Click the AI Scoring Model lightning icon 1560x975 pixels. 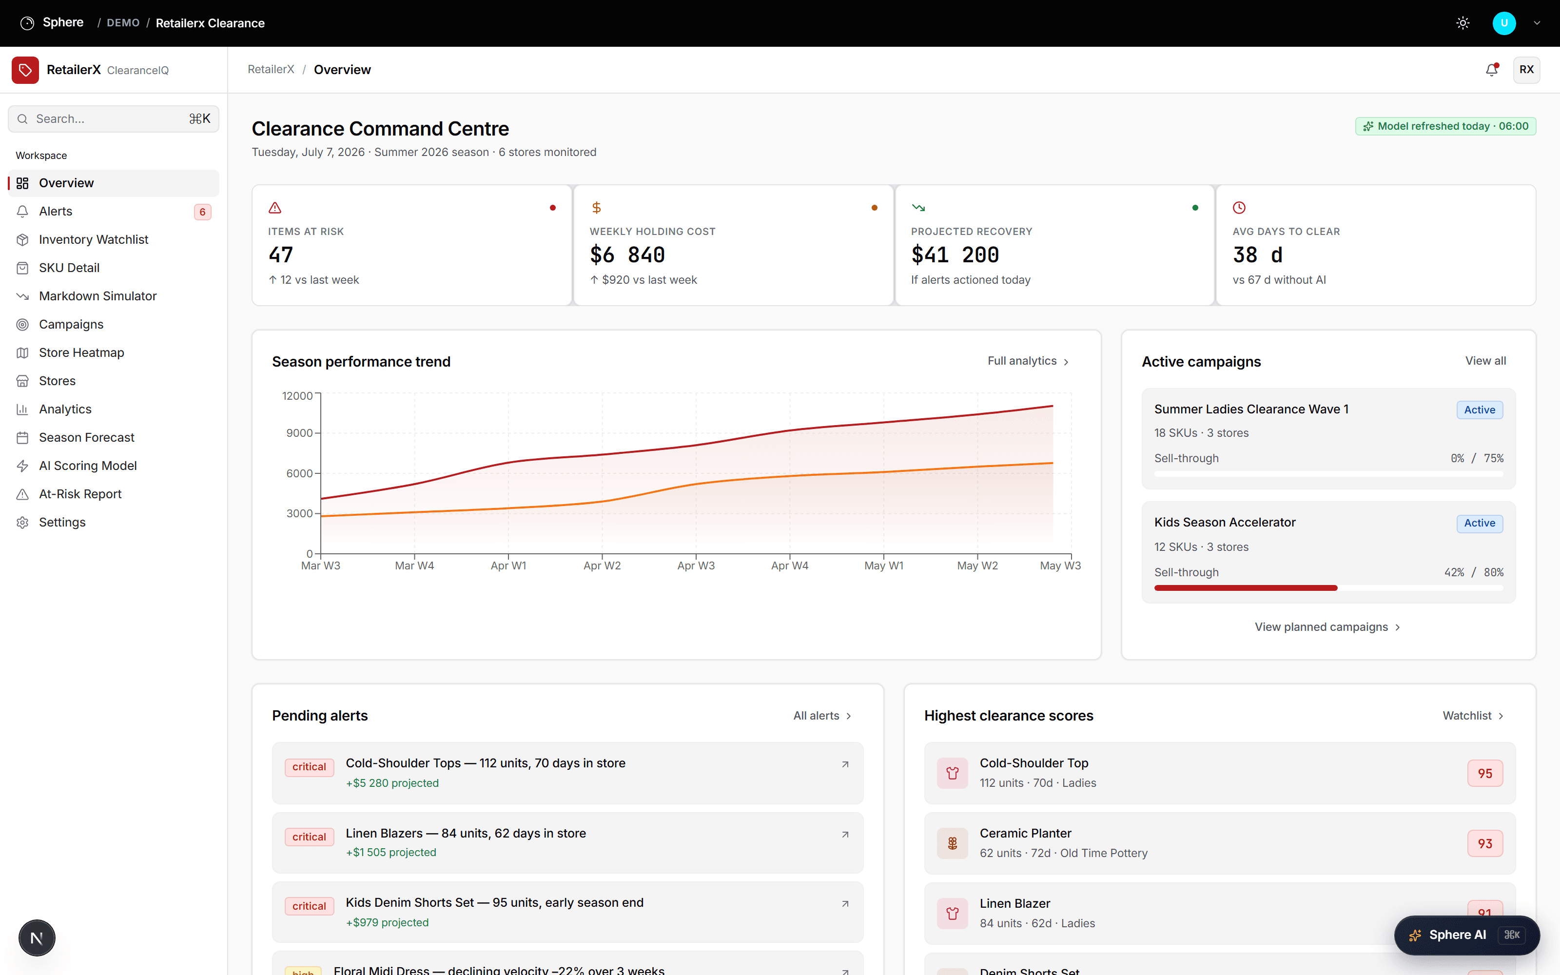(22, 466)
